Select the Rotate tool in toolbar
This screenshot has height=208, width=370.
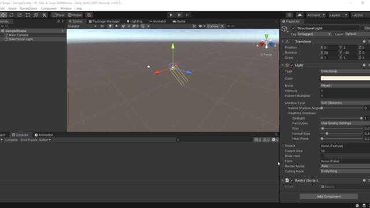coord(12,15)
